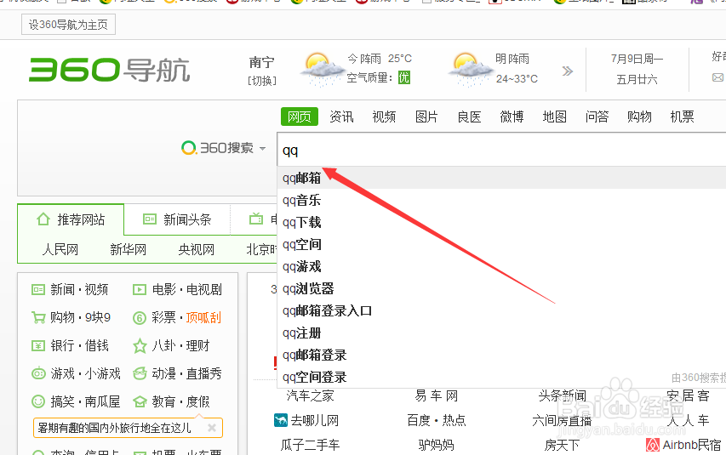The width and height of the screenshot is (726, 455).
Task: Click the 去哪儿网 camel icon
Action: coord(281,420)
